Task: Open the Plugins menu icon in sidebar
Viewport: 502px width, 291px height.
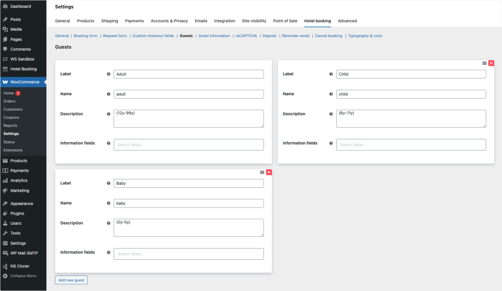Action: coord(5,214)
